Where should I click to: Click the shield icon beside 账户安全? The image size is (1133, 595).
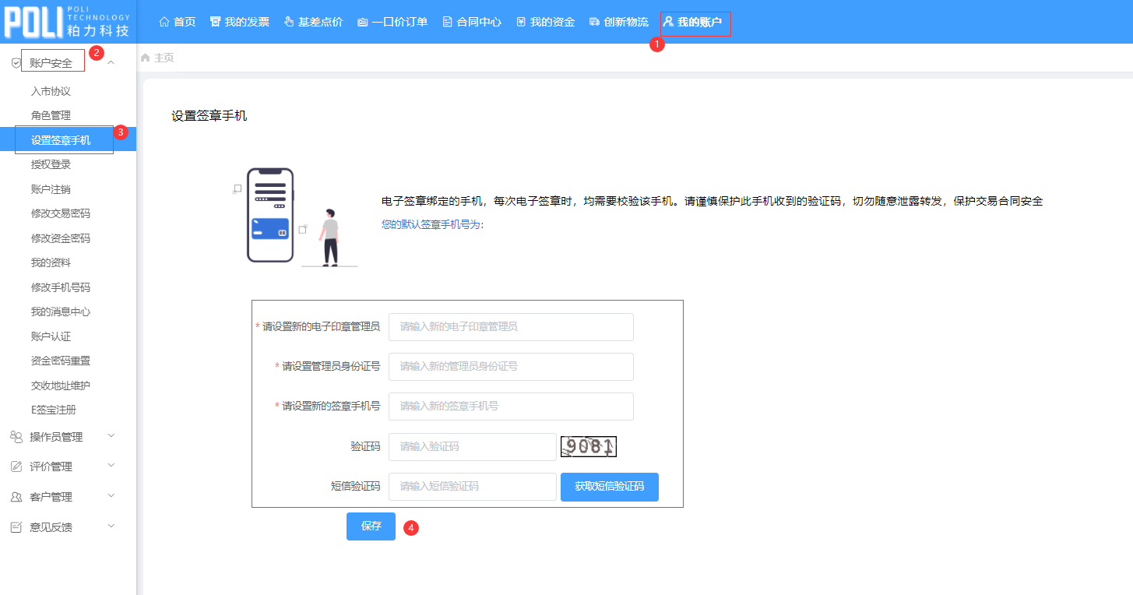click(16, 63)
